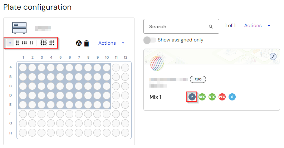Click the three-dot rotor icon
This screenshot has width=284, height=148.
tap(79, 43)
